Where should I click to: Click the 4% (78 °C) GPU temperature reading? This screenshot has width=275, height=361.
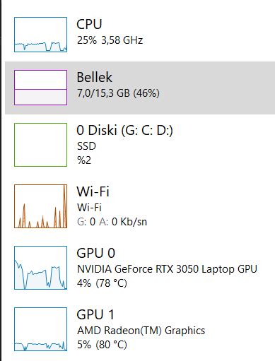(102, 283)
